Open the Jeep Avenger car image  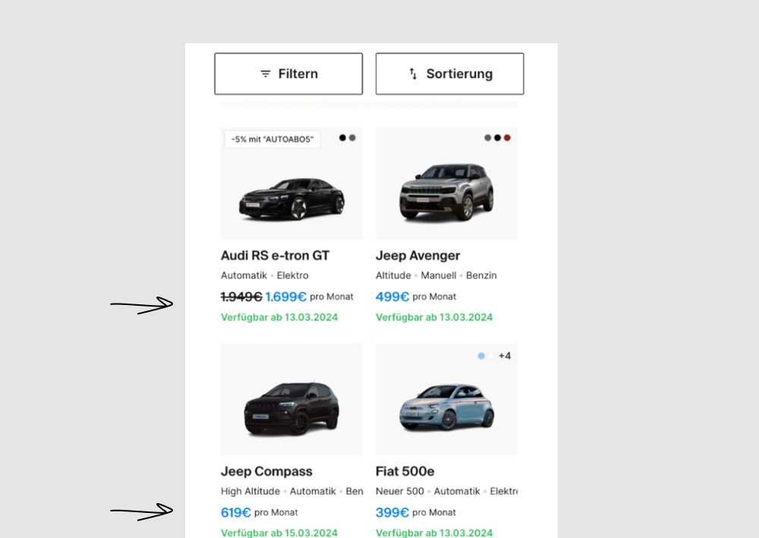[x=446, y=193]
